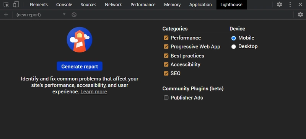Uncheck the Performance category checkbox

[166, 38]
